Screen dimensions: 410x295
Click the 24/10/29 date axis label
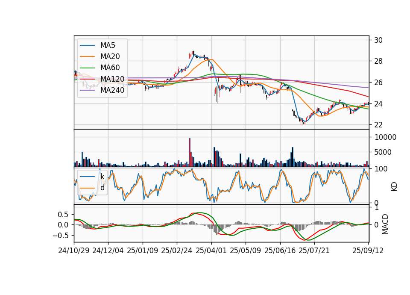(74, 251)
